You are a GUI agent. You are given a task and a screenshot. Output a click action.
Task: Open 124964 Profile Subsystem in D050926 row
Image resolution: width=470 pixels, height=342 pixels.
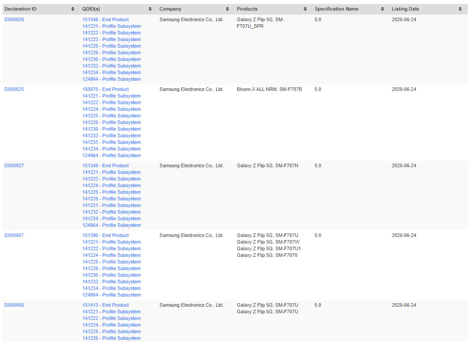111,79
